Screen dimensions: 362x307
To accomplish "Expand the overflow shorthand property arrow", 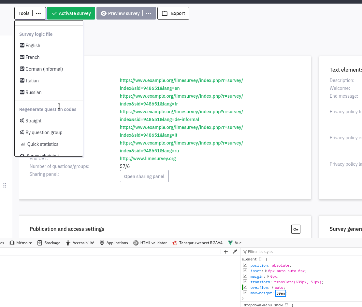I will pyautogui.click(x=273, y=287).
